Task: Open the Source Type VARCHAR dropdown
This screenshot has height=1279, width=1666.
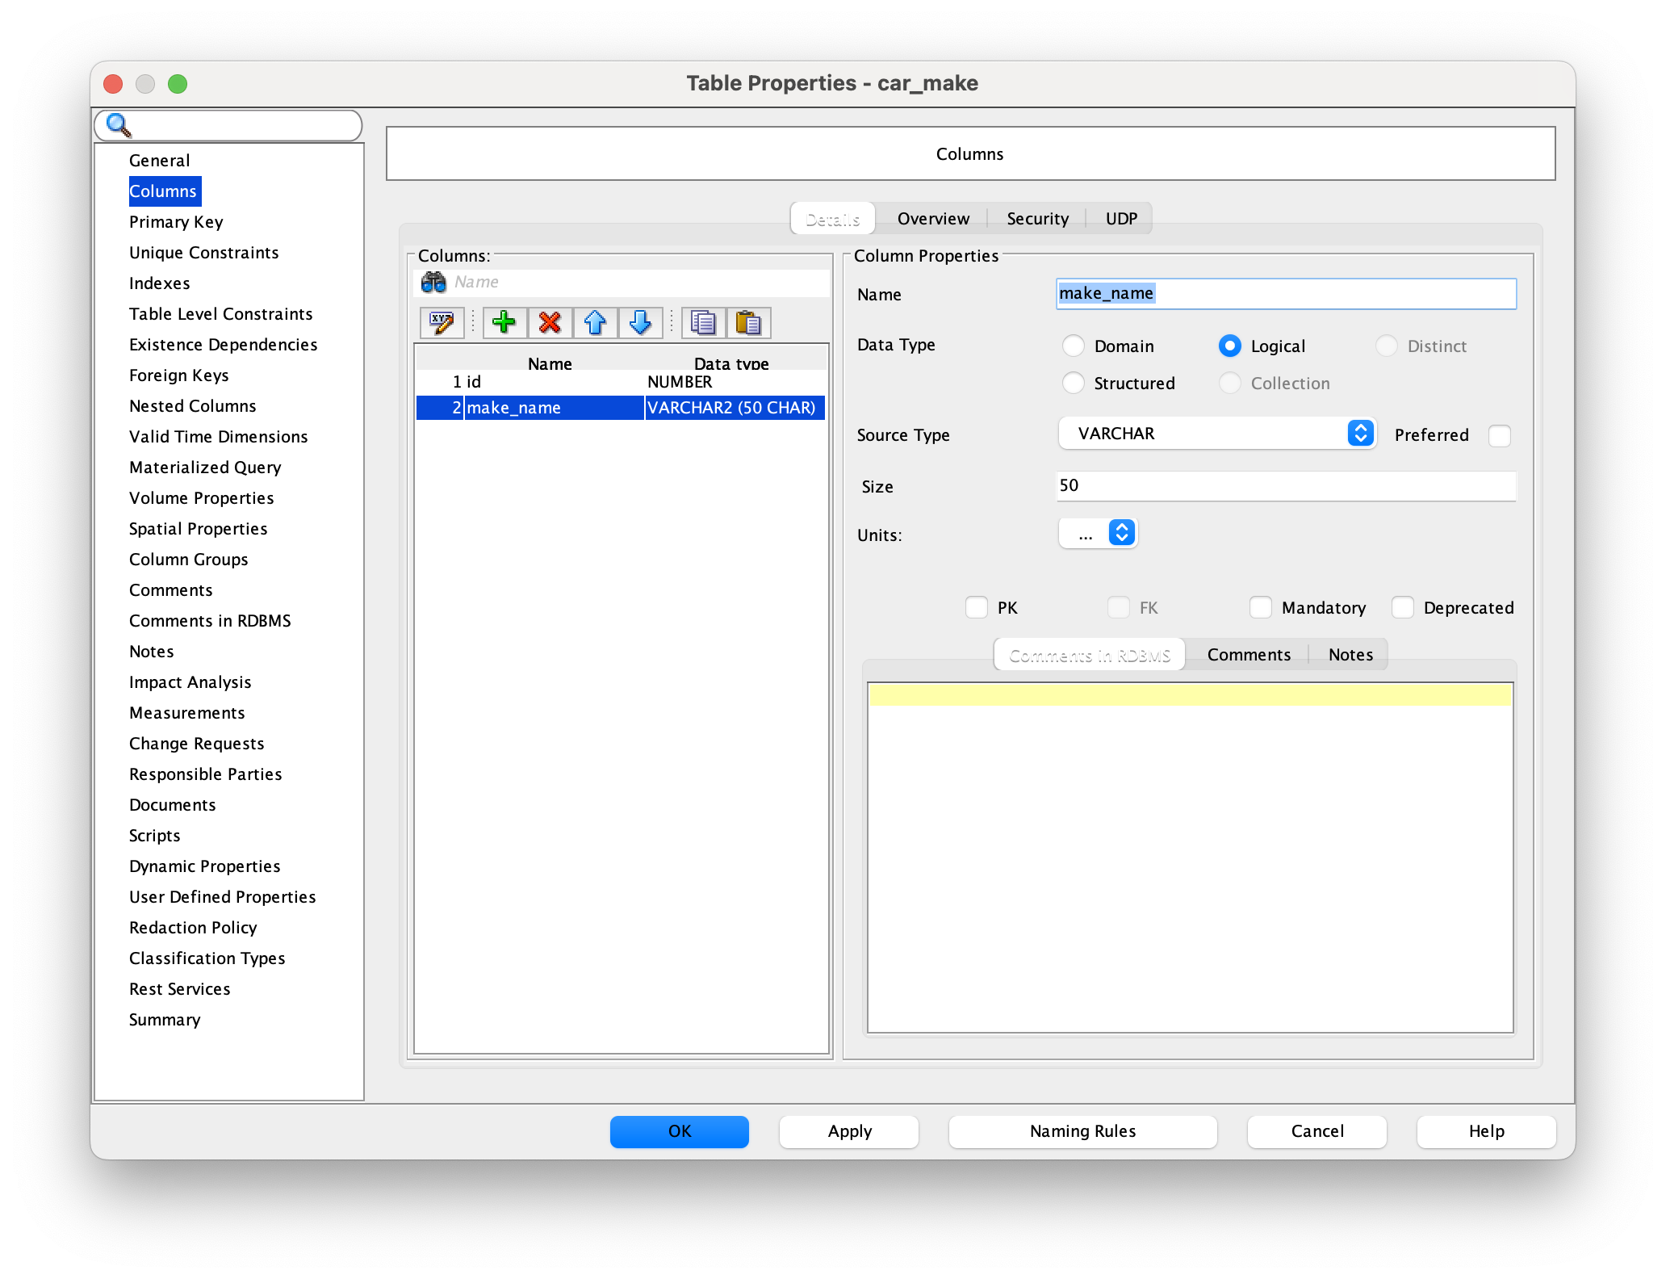Action: [1216, 434]
